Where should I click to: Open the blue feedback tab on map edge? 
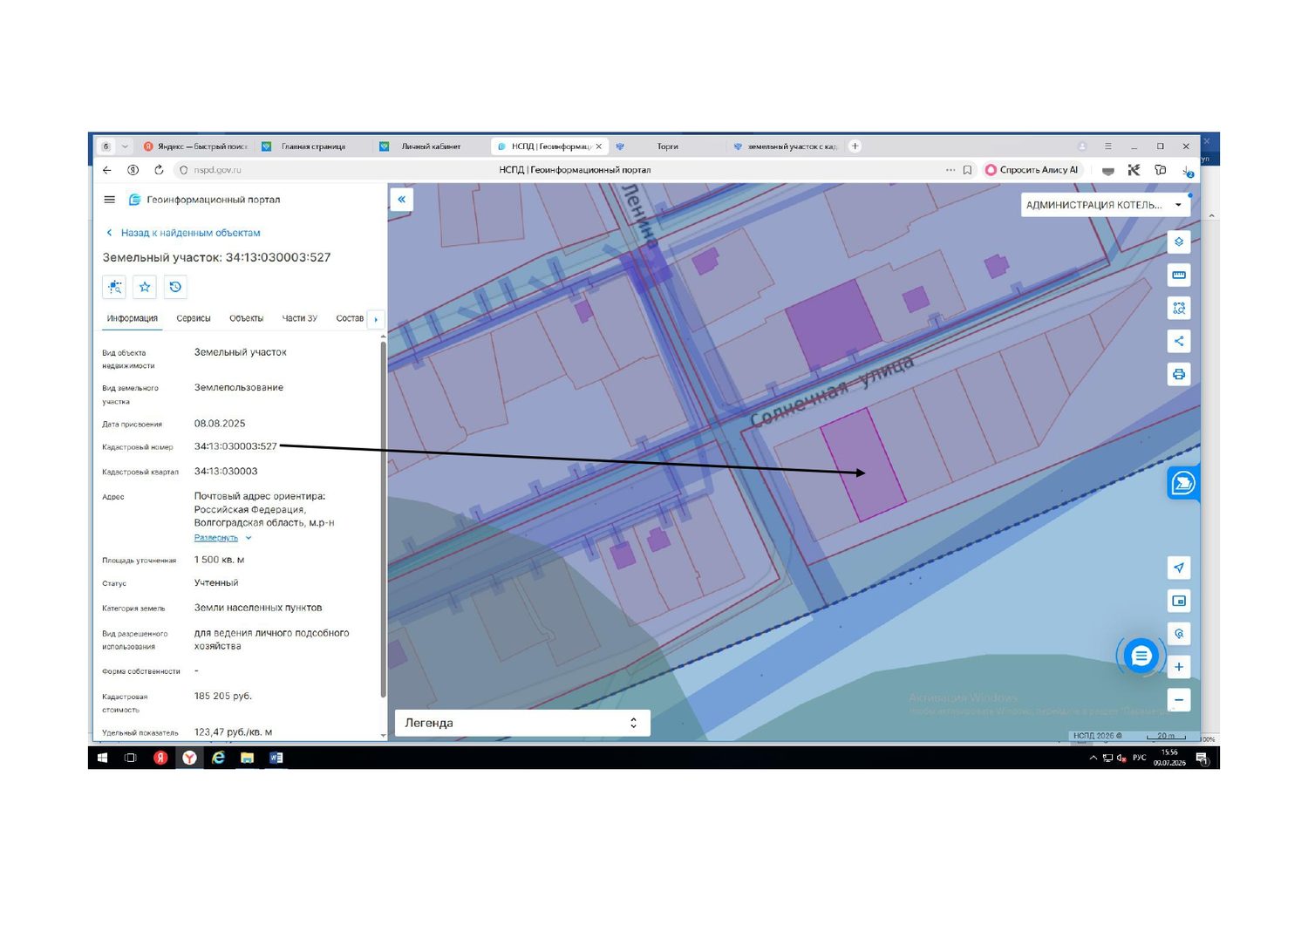[1183, 483]
